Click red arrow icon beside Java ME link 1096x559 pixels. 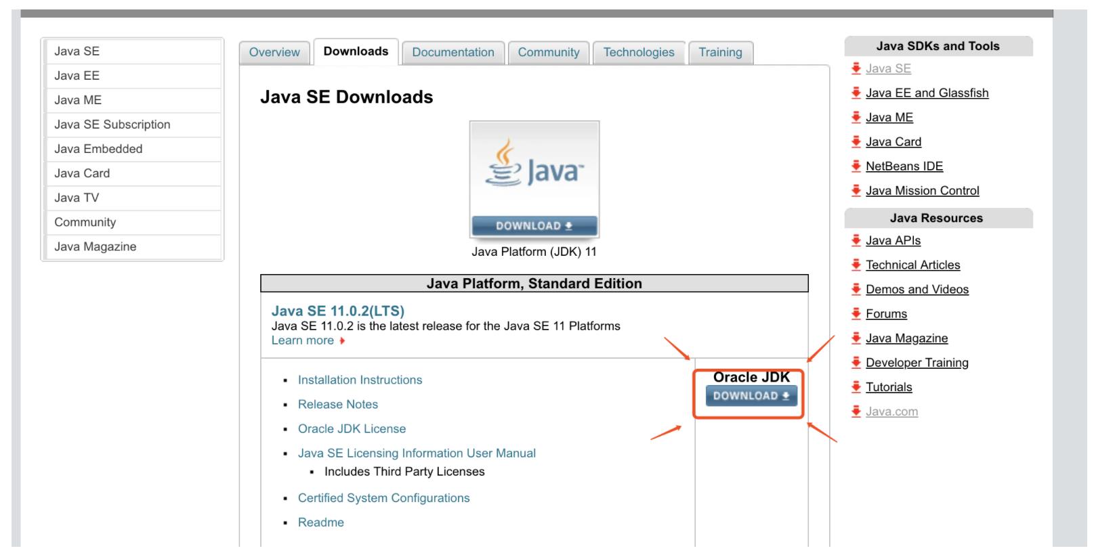click(x=856, y=117)
